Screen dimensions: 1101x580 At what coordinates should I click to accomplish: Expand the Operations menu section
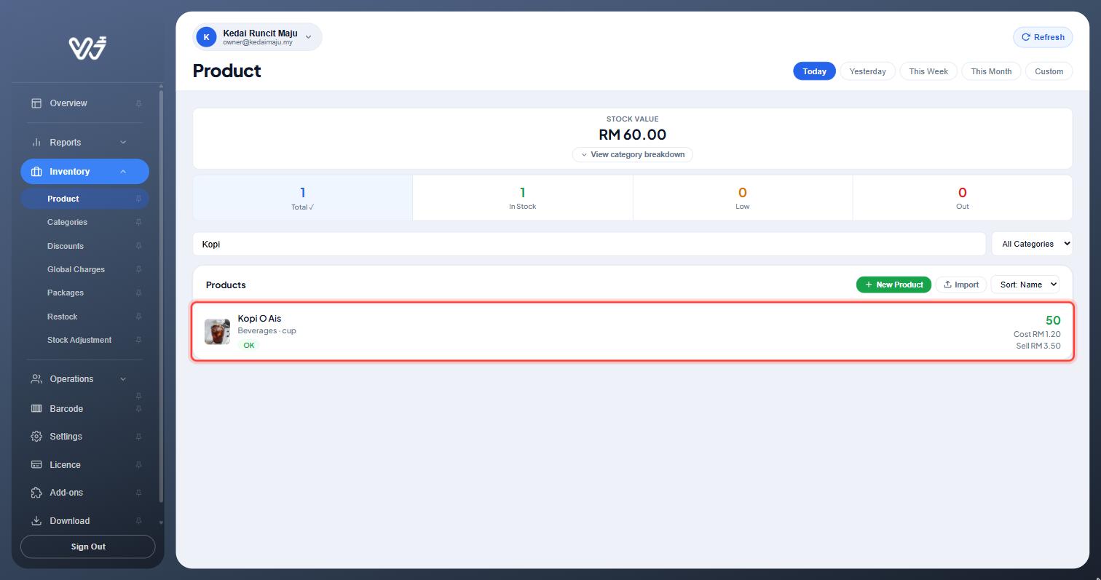[84, 379]
